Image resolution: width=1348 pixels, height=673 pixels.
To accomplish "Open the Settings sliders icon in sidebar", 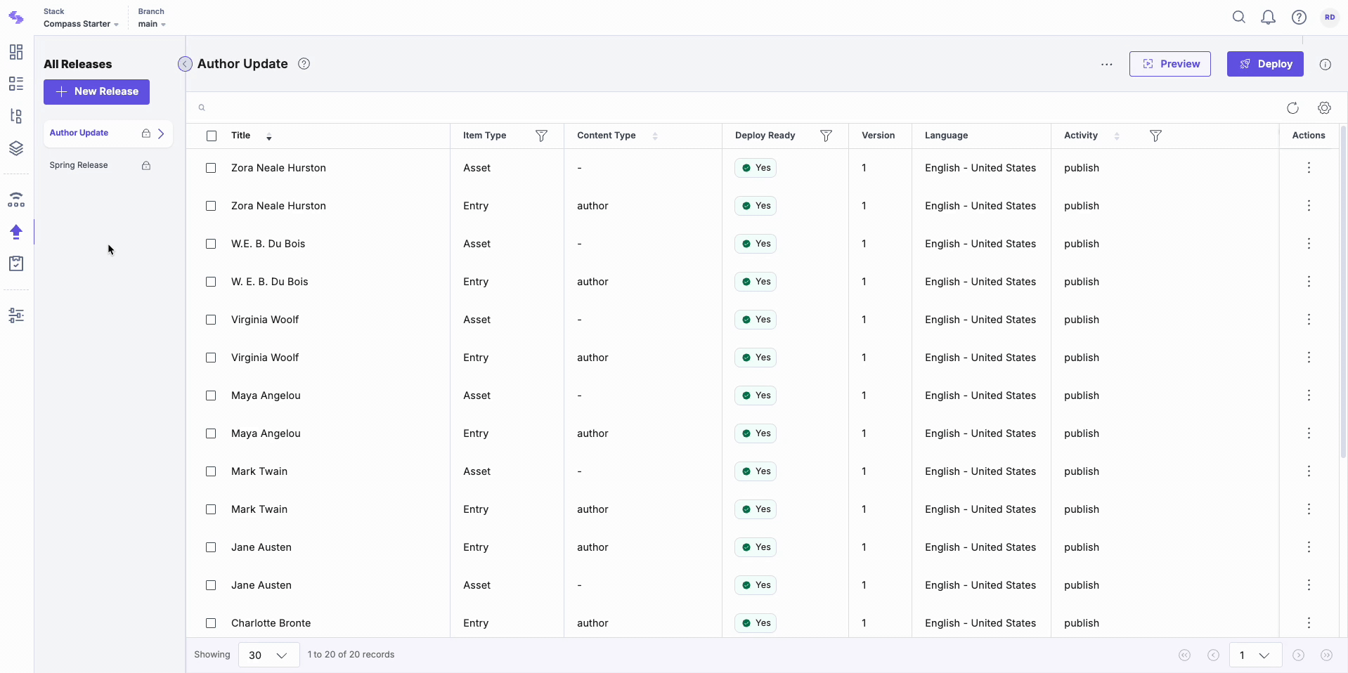I will pyautogui.click(x=16, y=315).
